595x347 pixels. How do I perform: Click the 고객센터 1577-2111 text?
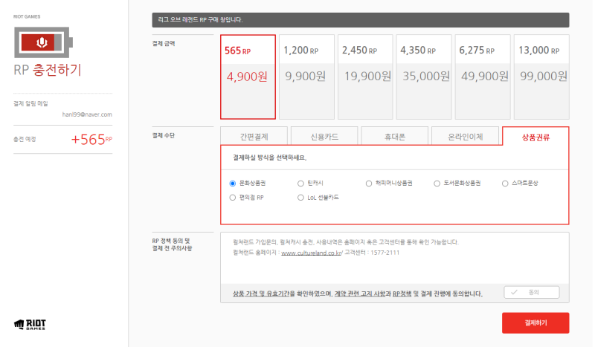click(x=372, y=253)
